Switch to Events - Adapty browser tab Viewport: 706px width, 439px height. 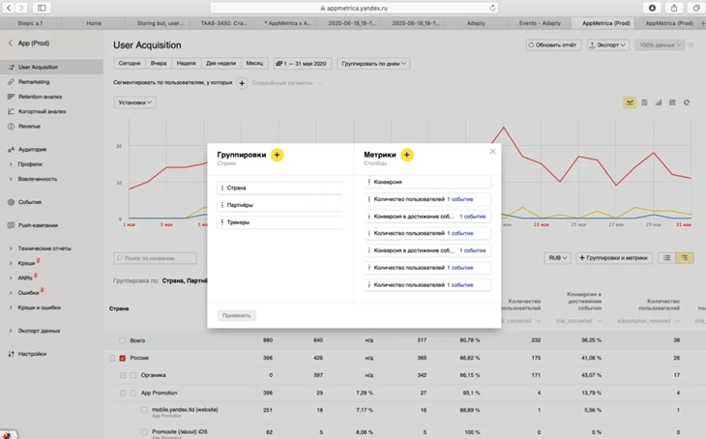click(540, 23)
